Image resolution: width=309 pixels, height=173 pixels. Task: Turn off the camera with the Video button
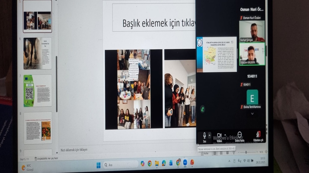click(x=219, y=135)
